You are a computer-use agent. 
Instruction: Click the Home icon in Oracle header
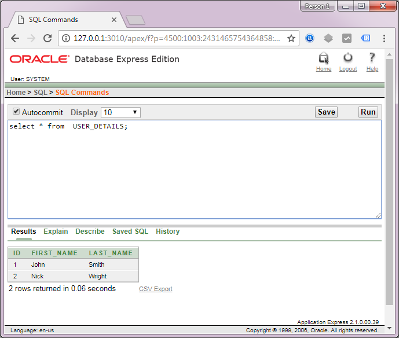click(324, 58)
